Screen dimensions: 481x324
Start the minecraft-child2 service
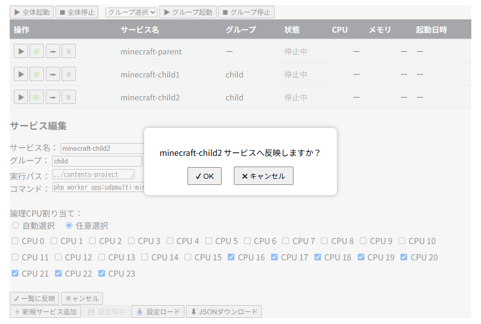[x=21, y=96]
